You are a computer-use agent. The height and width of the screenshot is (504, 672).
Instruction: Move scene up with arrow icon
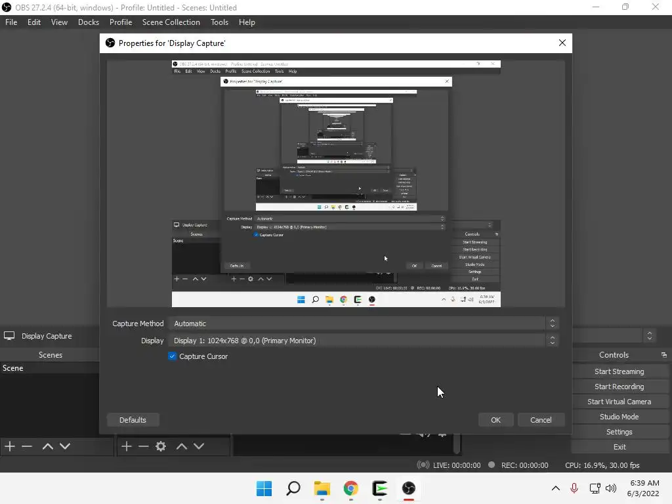pos(47,446)
